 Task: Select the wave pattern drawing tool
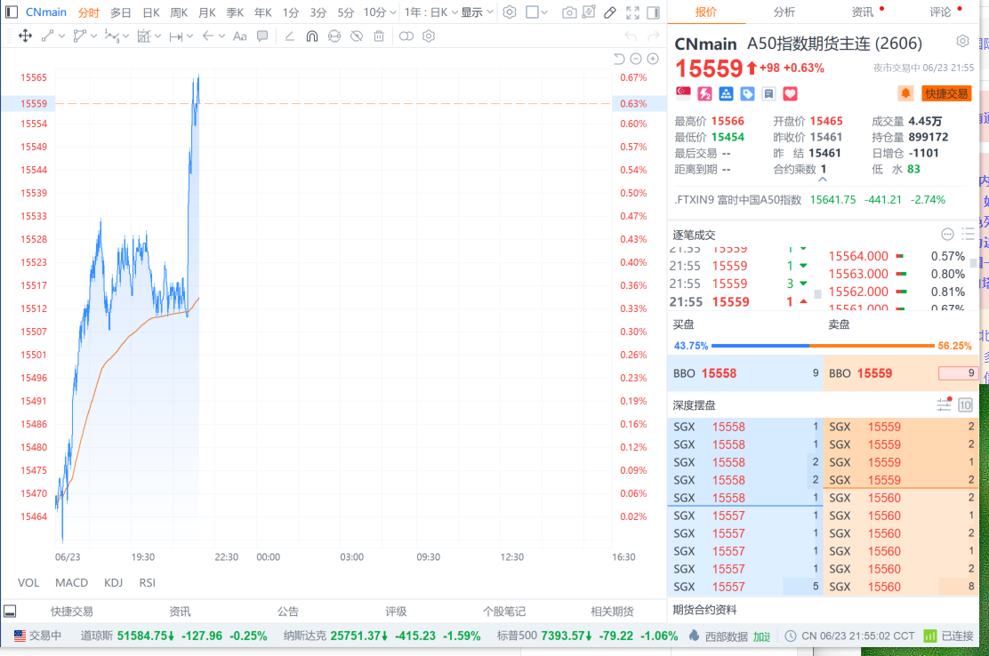point(112,36)
